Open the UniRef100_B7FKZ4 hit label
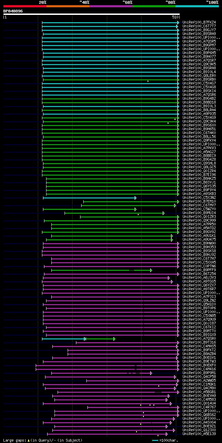The height and width of the screenshot is (443, 222). 199,22
